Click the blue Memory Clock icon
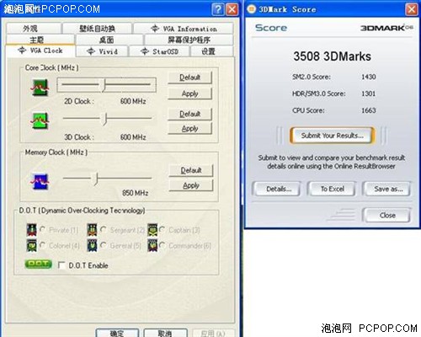The image size is (421, 337). click(40, 182)
